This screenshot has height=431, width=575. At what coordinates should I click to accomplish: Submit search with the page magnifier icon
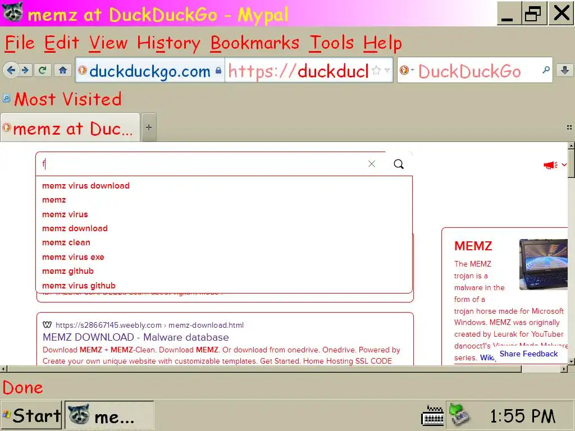pos(399,164)
